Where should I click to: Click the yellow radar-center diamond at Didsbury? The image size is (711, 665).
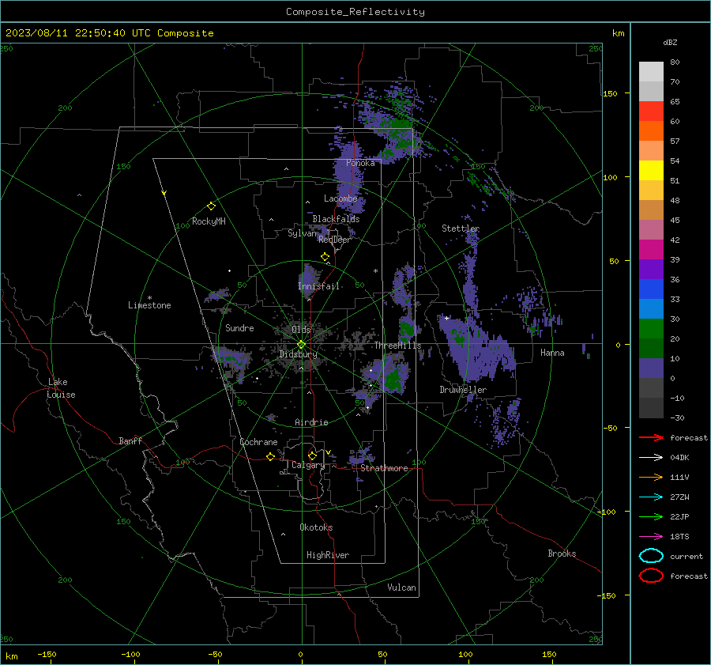click(x=301, y=345)
